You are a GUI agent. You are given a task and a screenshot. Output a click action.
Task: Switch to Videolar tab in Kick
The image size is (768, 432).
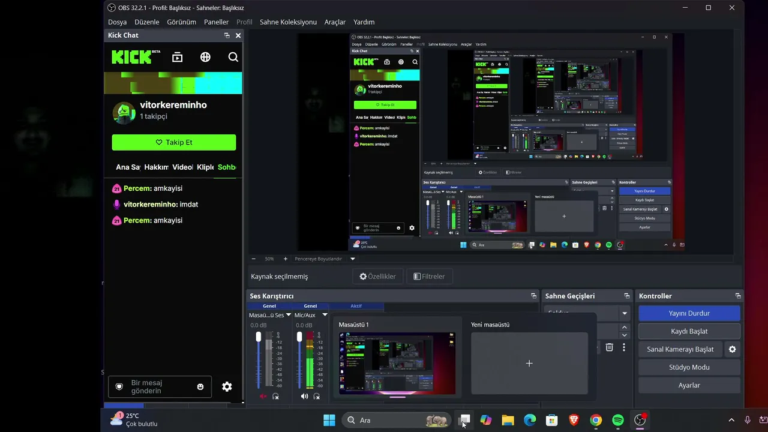[x=182, y=167]
